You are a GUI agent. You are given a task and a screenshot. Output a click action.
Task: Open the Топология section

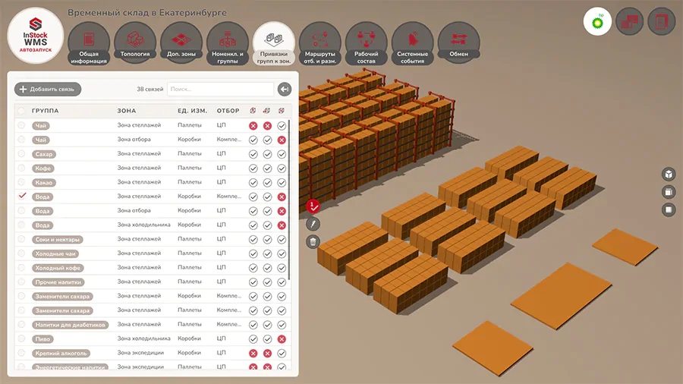pyautogui.click(x=136, y=42)
